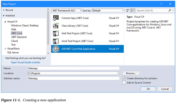The height and width of the screenshot is (103, 176).
Task: Select the Cloud category
Action: tap(14, 41)
